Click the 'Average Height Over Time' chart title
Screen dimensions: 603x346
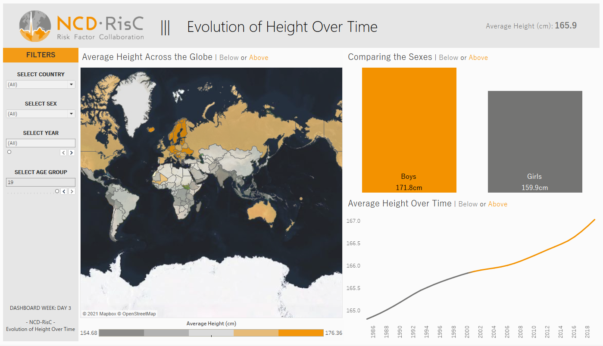click(x=400, y=203)
